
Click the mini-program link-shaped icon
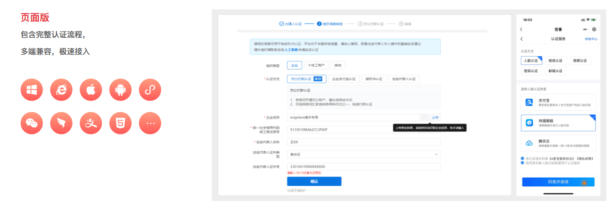[150, 90]
